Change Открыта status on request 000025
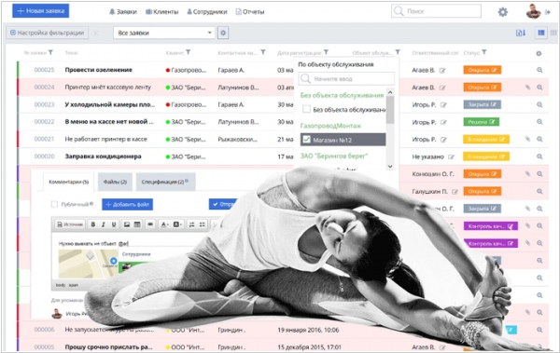The image size is (560, 353). click(483, 70)
